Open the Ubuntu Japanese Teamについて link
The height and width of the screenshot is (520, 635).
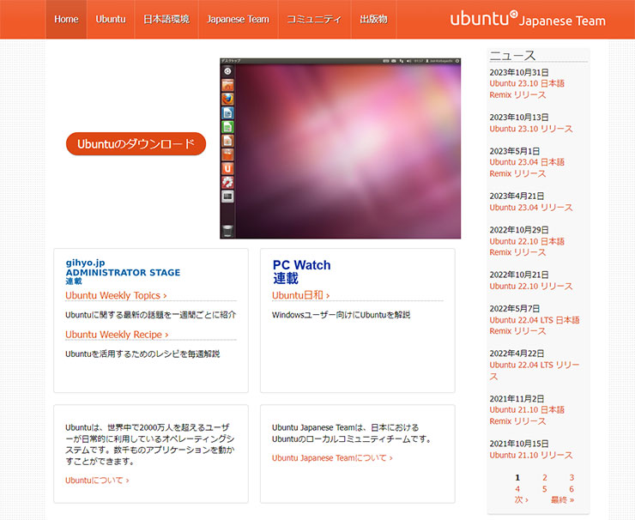pos(332,458)
